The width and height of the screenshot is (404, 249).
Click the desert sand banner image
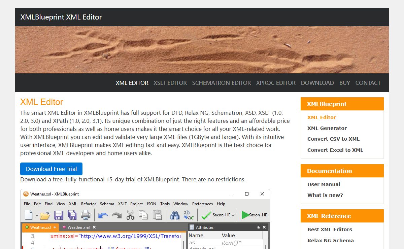coord(202,50)
